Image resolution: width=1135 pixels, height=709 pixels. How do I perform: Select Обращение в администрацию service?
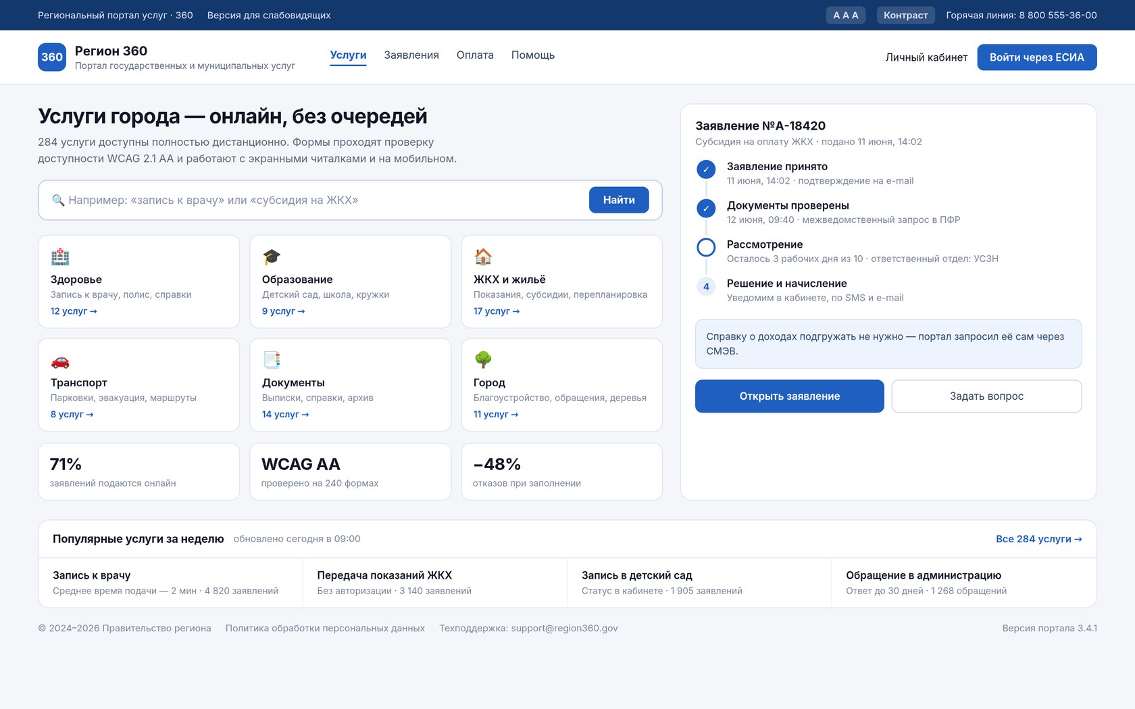coord(964,583)
